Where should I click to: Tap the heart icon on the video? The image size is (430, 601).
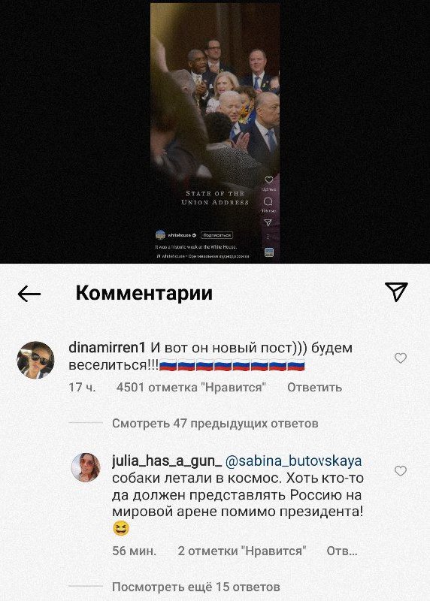[269, 180]
